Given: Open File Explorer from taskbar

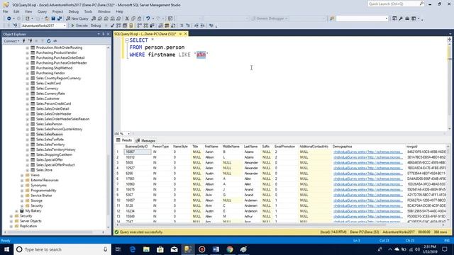Looking at the screenshot, I should [x=146, y=249].
